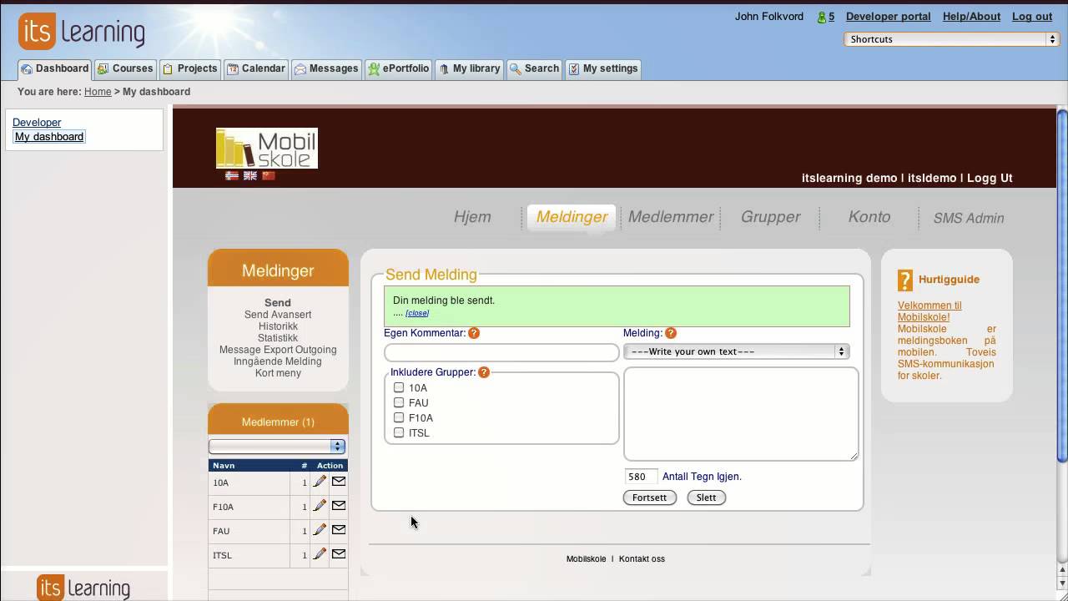Click into the Melding text area

741,414
